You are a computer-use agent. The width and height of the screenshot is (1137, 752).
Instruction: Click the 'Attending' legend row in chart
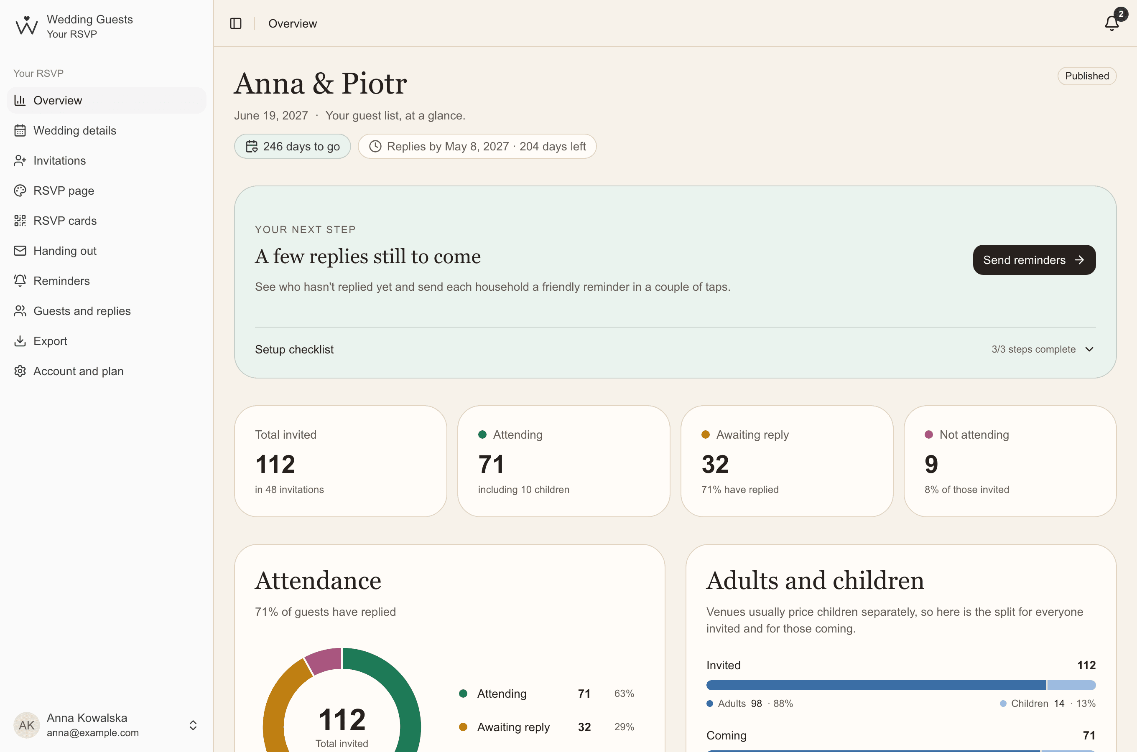[x=546, y=694]
